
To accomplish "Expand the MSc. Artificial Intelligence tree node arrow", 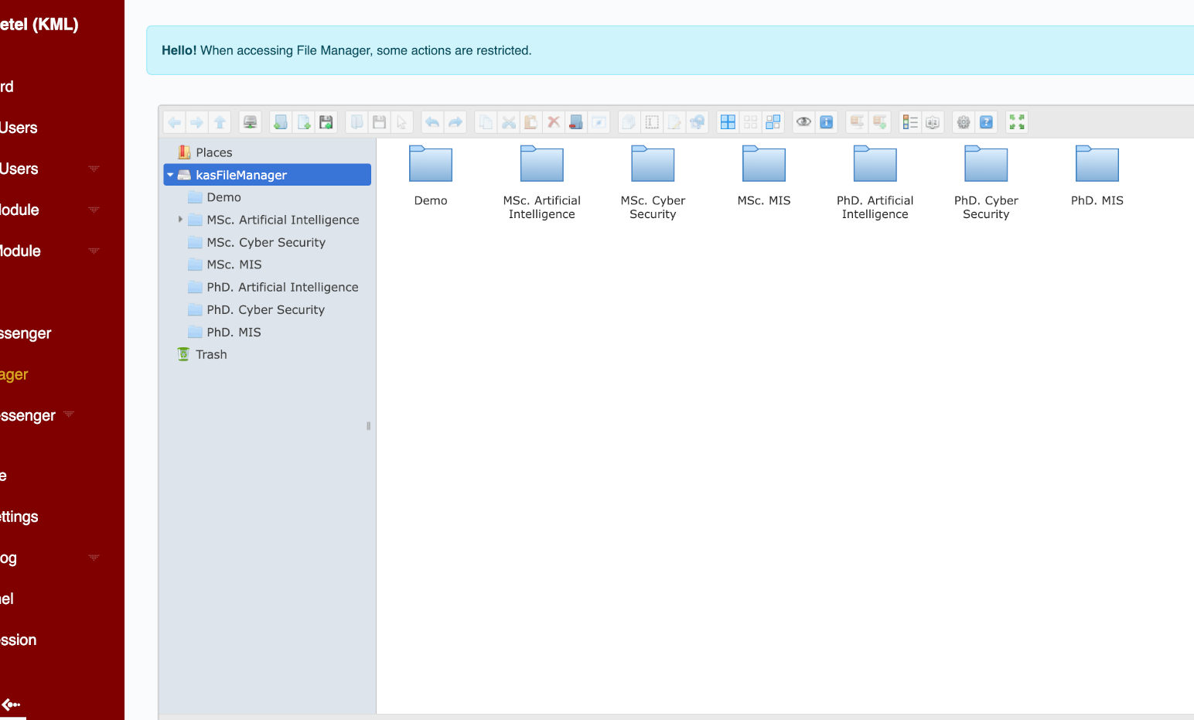I will coord(180,220).
